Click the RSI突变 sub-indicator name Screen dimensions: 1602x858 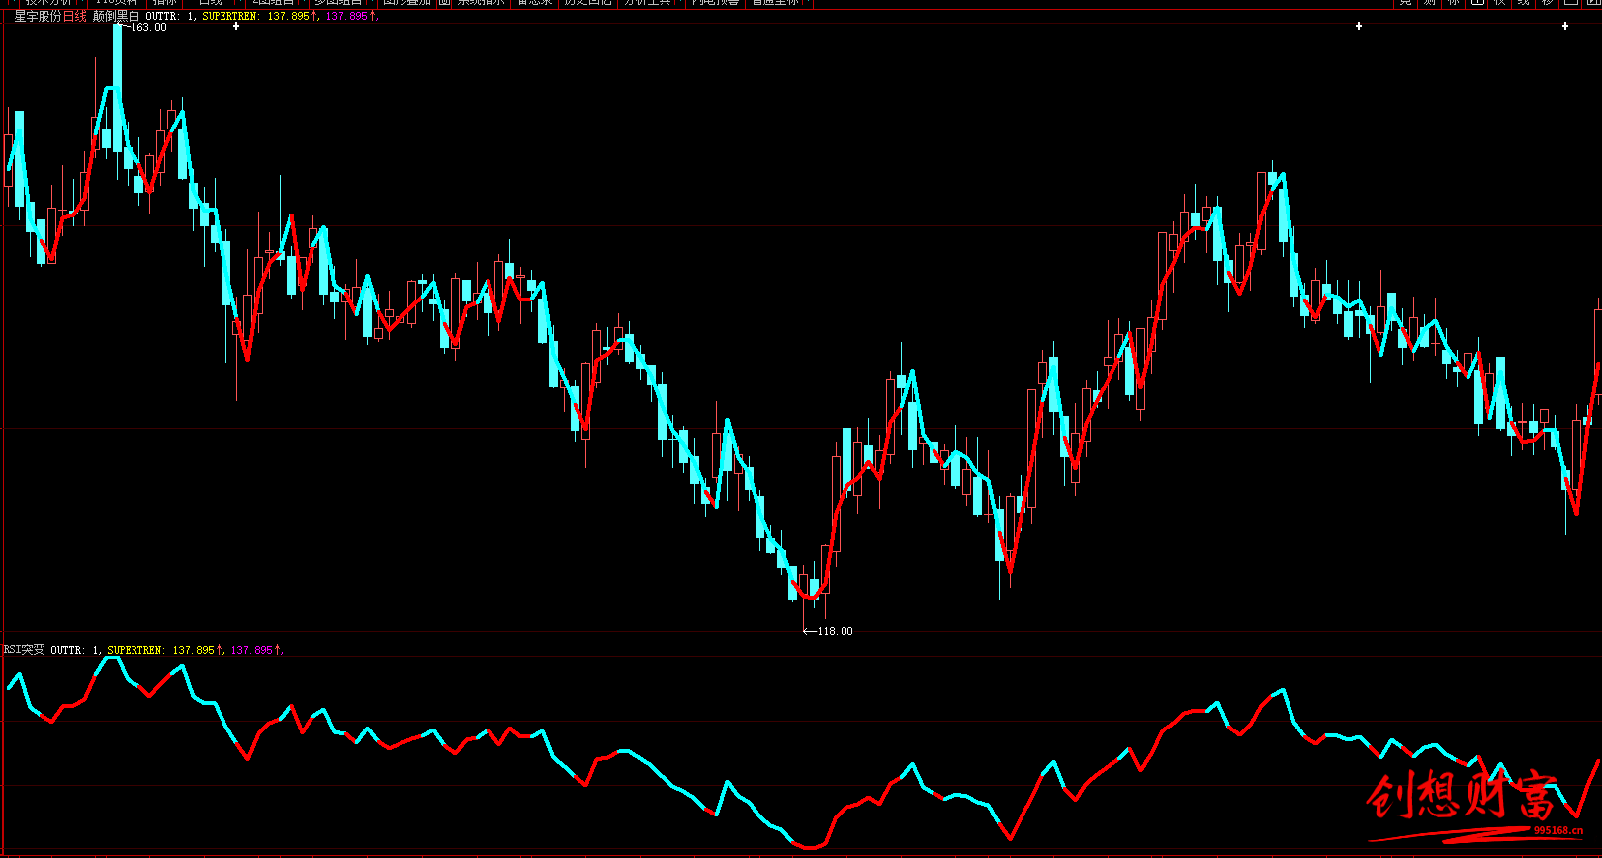pos(24,650)
